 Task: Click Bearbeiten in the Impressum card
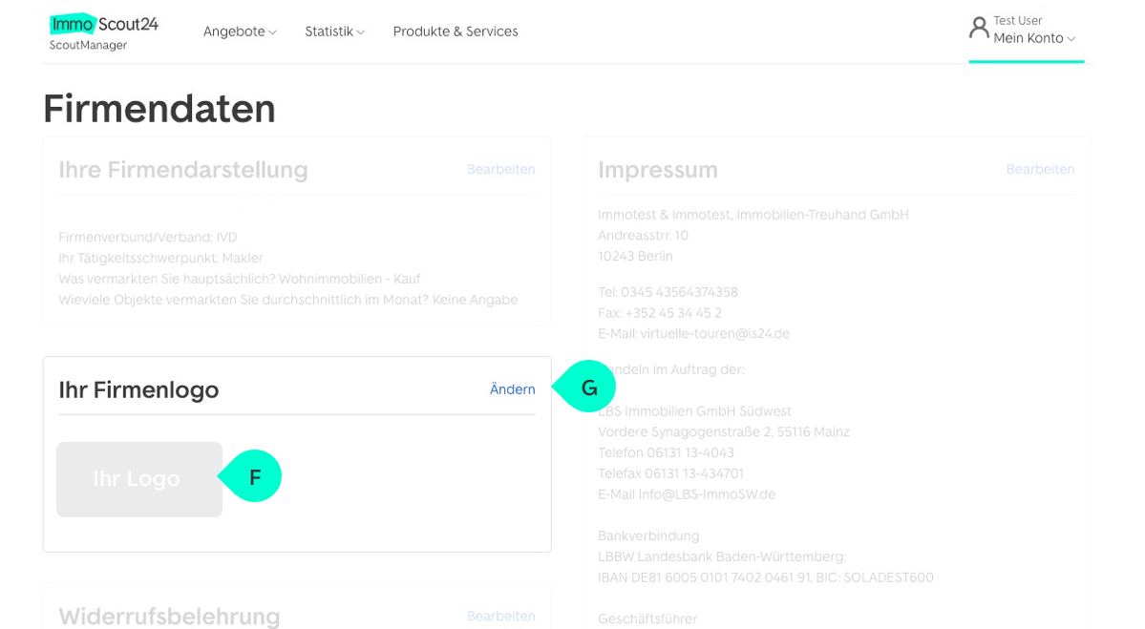tap(1040, 169)
